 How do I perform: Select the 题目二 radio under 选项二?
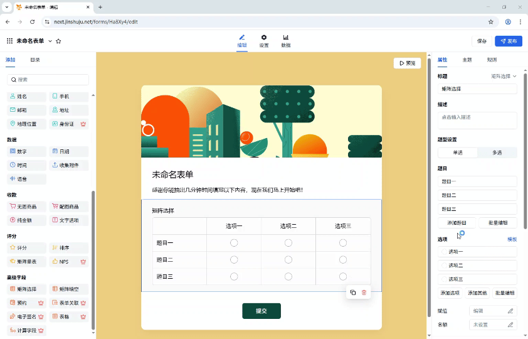(x=288, y=259)
